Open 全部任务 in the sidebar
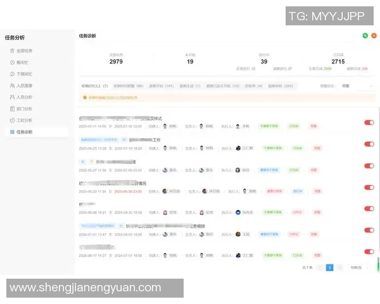380x304 pixels. point(24,51)
